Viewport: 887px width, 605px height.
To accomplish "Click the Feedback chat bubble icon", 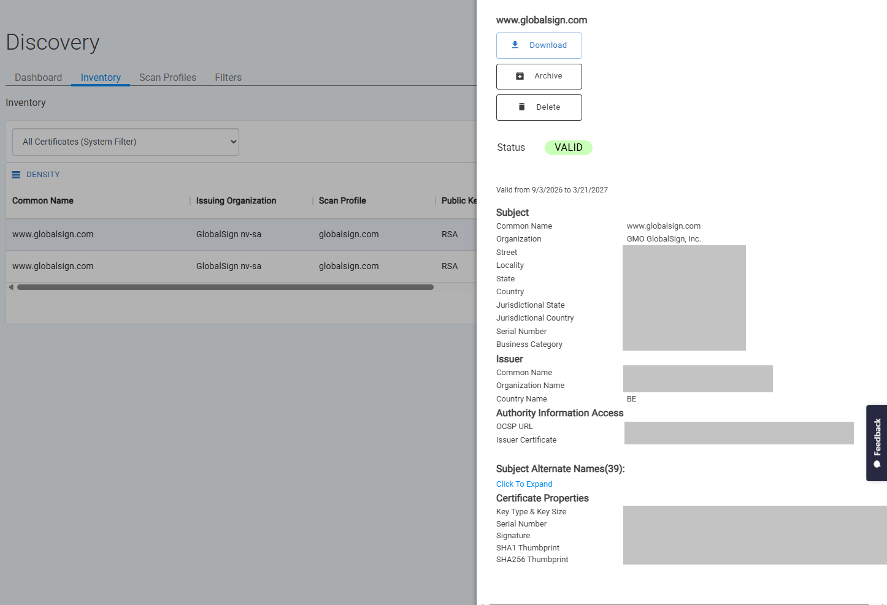I will point(877,464).
